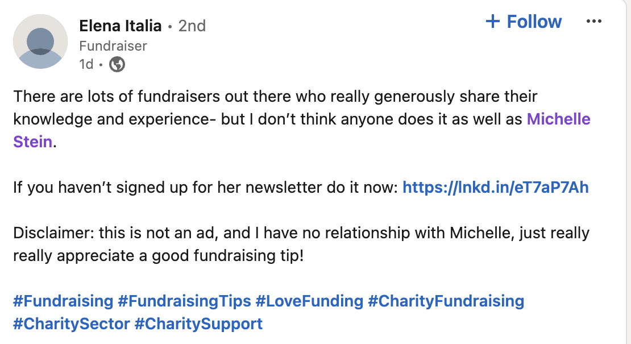The image size is (631, 344).
Task: Open the Michelle Stein profile mention
Action: [x=558, y=119]
